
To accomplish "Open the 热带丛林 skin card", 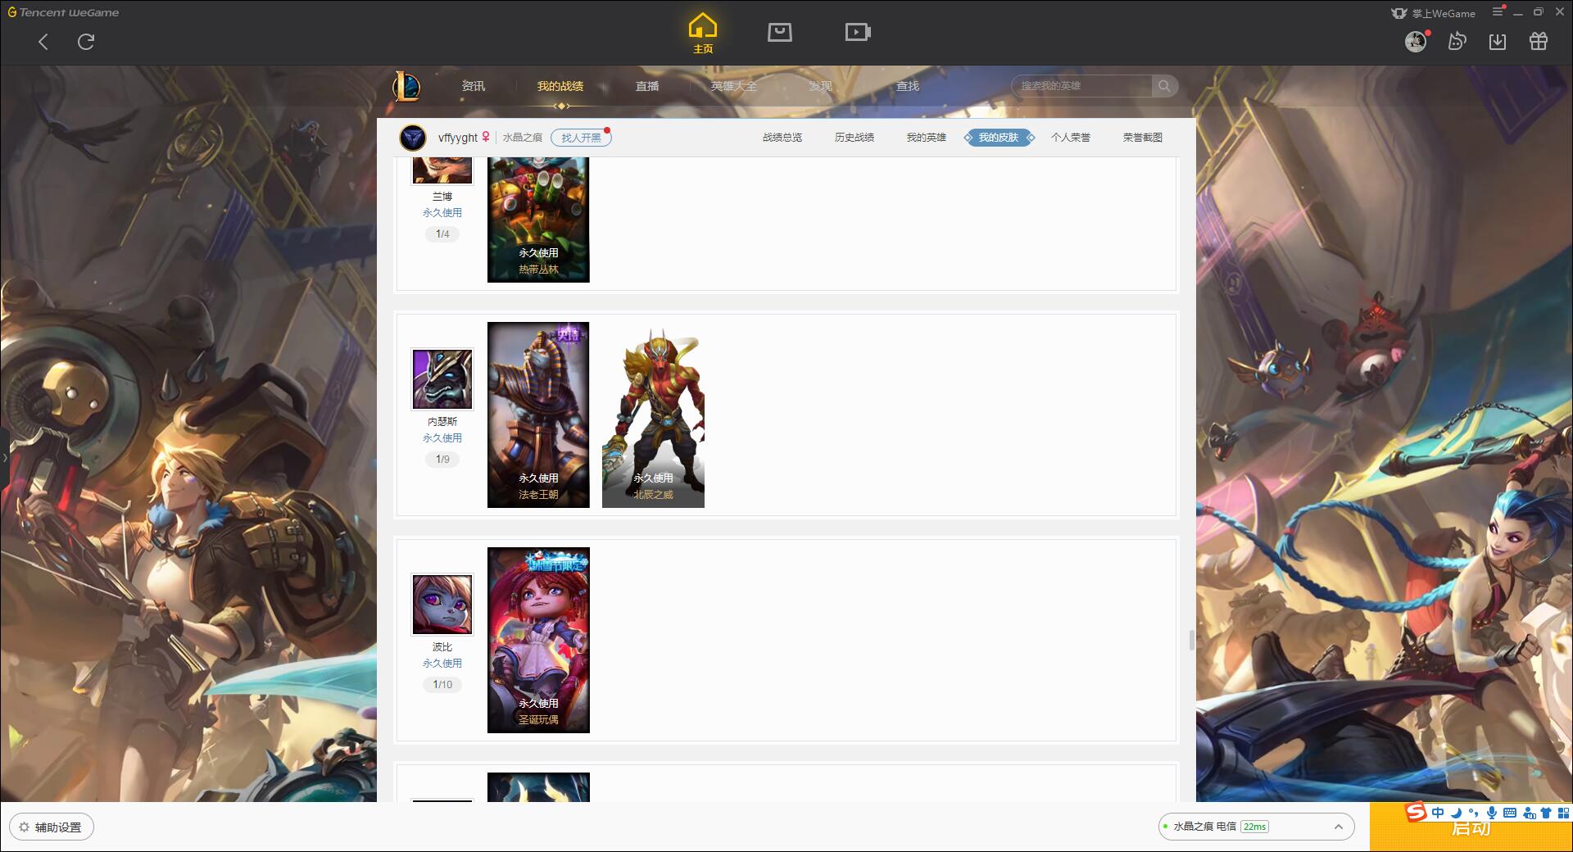I will tap(538, 220).
